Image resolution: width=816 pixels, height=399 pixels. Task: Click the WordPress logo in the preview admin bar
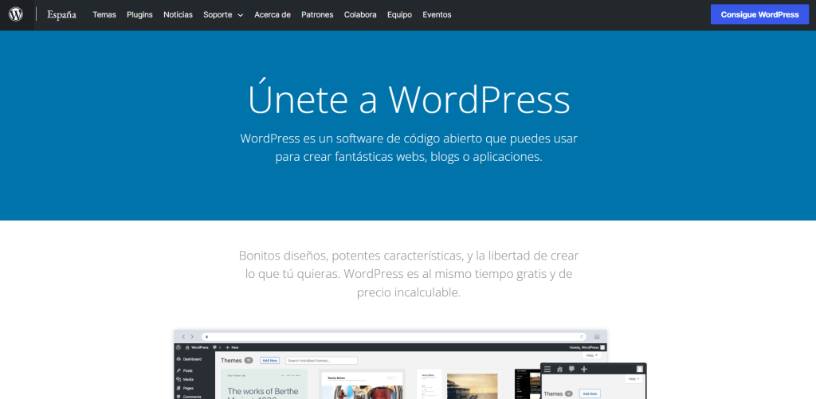(x=178, y=347)
